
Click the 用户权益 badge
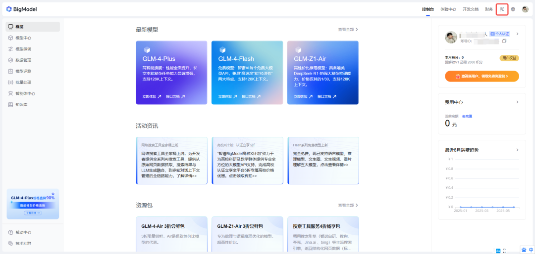(509, 58)
